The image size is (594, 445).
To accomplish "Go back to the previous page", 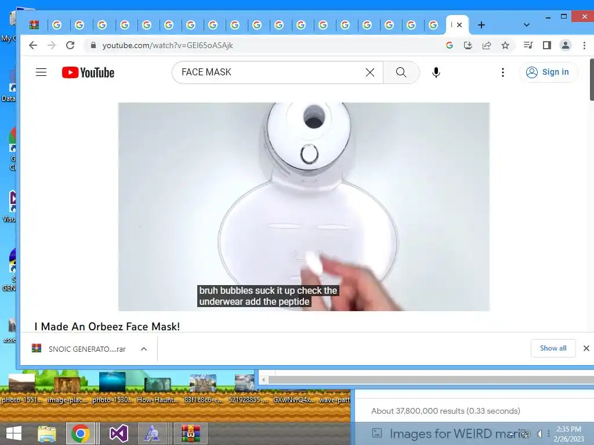I will [x=33, y=45].
